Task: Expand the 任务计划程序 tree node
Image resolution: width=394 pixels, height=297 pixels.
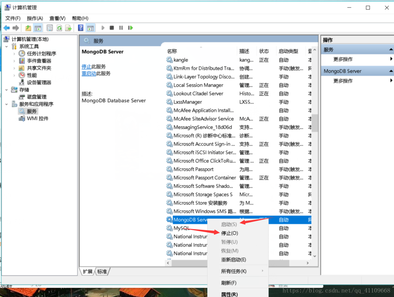Action: (x=14, y=53)
